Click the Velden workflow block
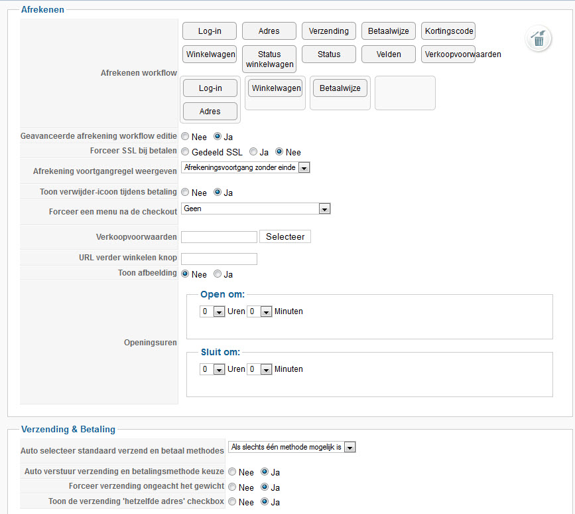Image resolution: width=575 pixels, height=514 pixels. coord(389,54)
